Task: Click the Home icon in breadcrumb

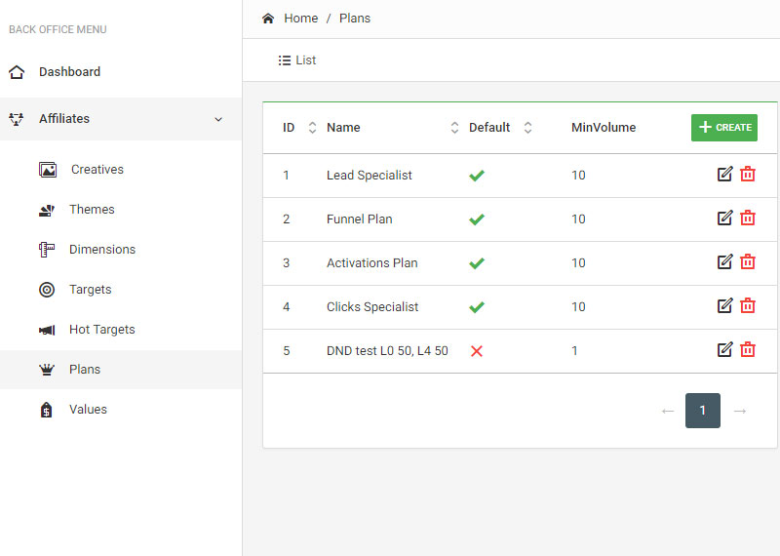Action: coord(268,19)
